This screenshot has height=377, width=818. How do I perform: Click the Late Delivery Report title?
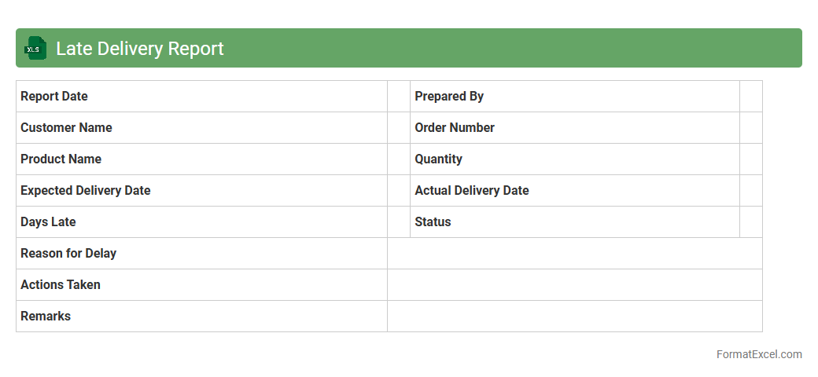[140, 49]
